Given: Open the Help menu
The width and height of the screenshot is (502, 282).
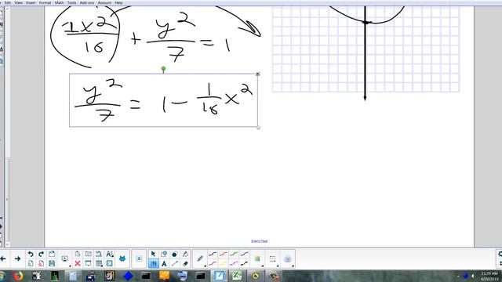Looking at the screenshot, I should point(118,2).
